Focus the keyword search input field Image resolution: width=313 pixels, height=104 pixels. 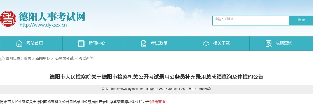coord(251,21)
